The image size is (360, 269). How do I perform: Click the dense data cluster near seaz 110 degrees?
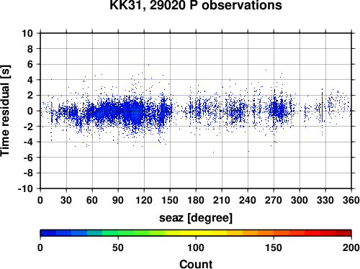click(x=135, y=112)
